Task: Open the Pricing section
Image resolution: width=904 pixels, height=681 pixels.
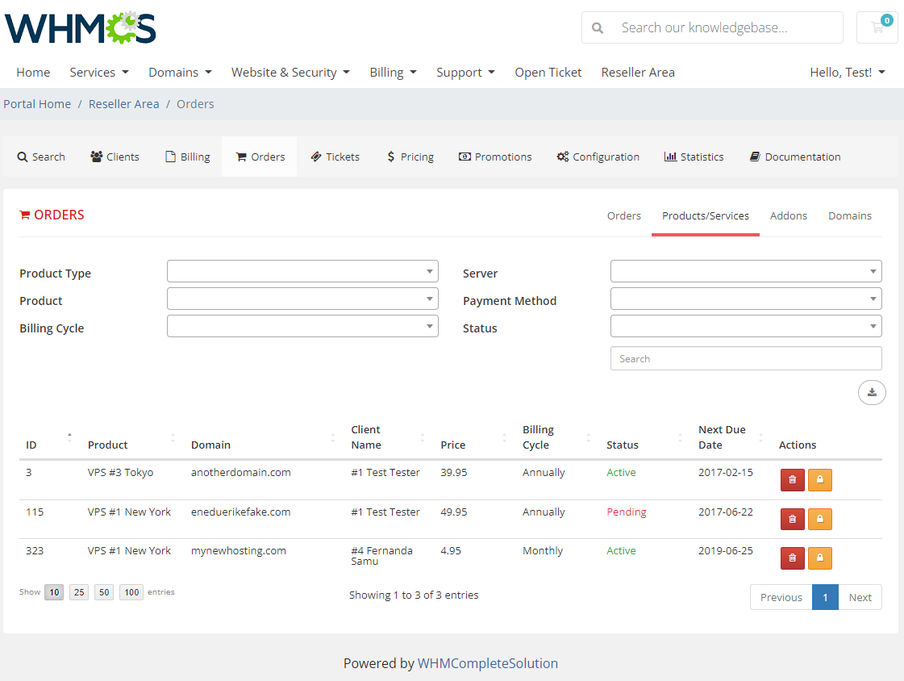Action: (x=410, y=157)
